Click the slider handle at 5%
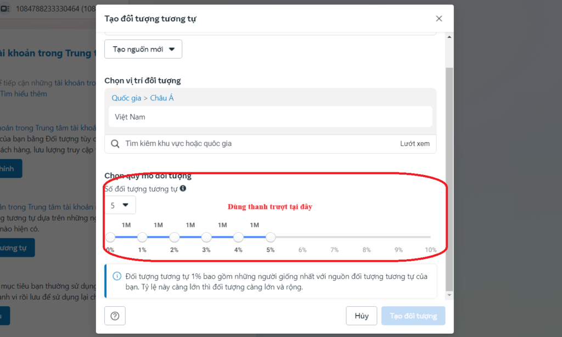 tap(270, 237)
